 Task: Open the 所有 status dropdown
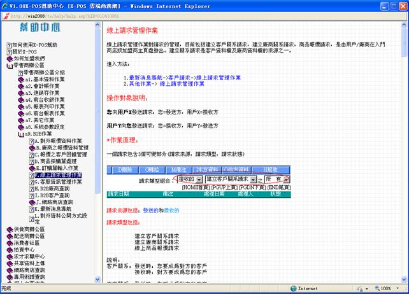(286, 180)
